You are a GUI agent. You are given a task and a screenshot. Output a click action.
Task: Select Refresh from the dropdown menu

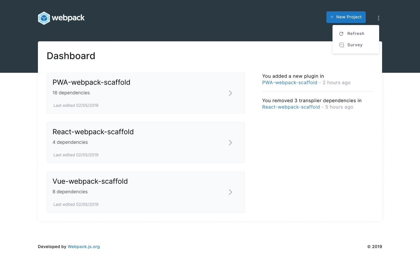(356, 33)
